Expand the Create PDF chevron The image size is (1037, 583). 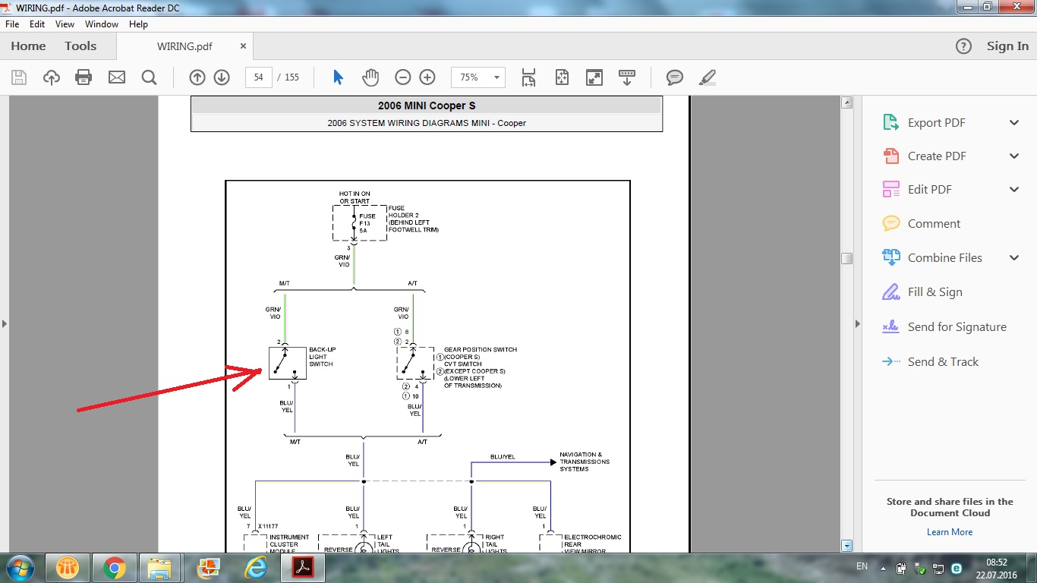(x=1013, y=156)
